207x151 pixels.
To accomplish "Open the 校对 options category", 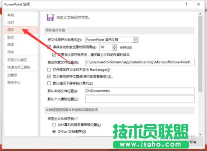I will pos(11,22).
